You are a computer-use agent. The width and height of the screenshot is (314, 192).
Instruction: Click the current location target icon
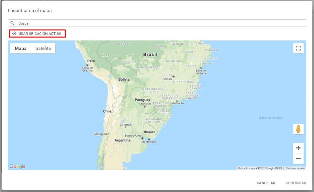pos(14,33)
